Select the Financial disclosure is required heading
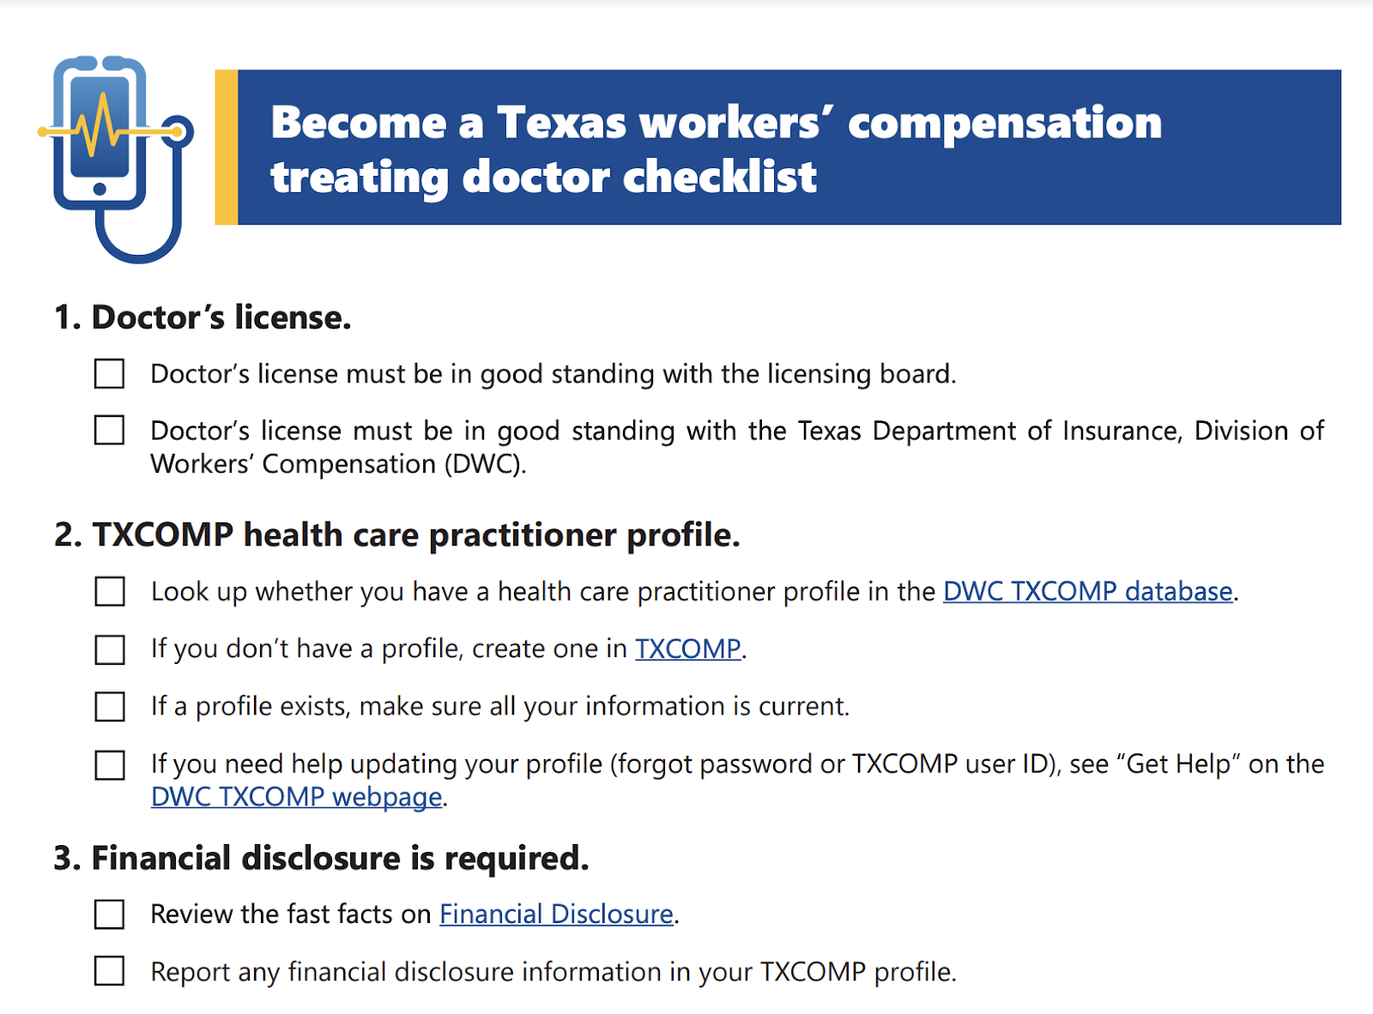The image size is (1373, 1014). coord(321,858)
